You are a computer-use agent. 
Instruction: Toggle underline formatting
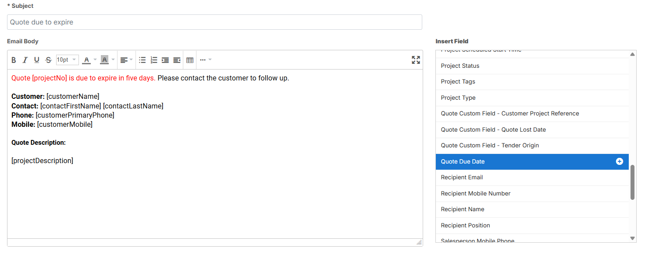tap(37, 60)
